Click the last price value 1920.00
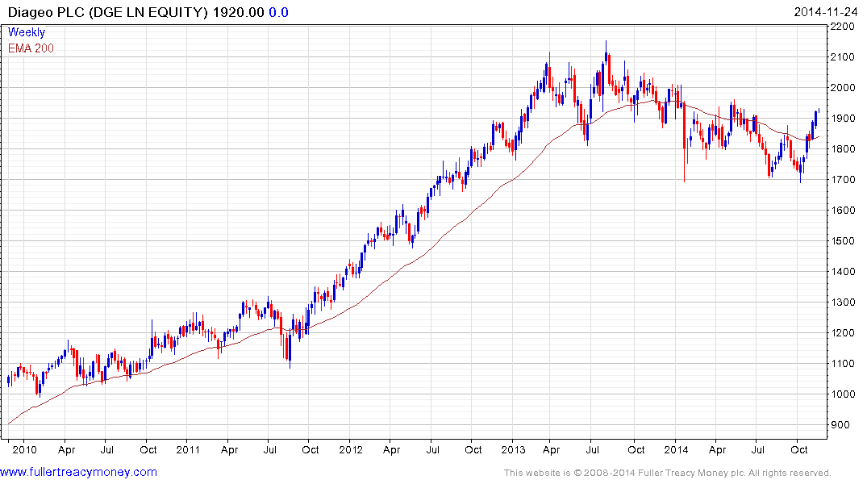The image size is (867, 484). (x=238, y=12)
